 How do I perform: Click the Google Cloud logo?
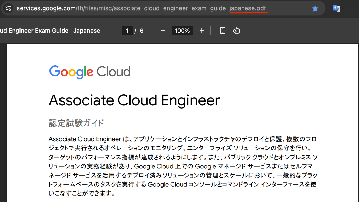(x=90, y=72)
